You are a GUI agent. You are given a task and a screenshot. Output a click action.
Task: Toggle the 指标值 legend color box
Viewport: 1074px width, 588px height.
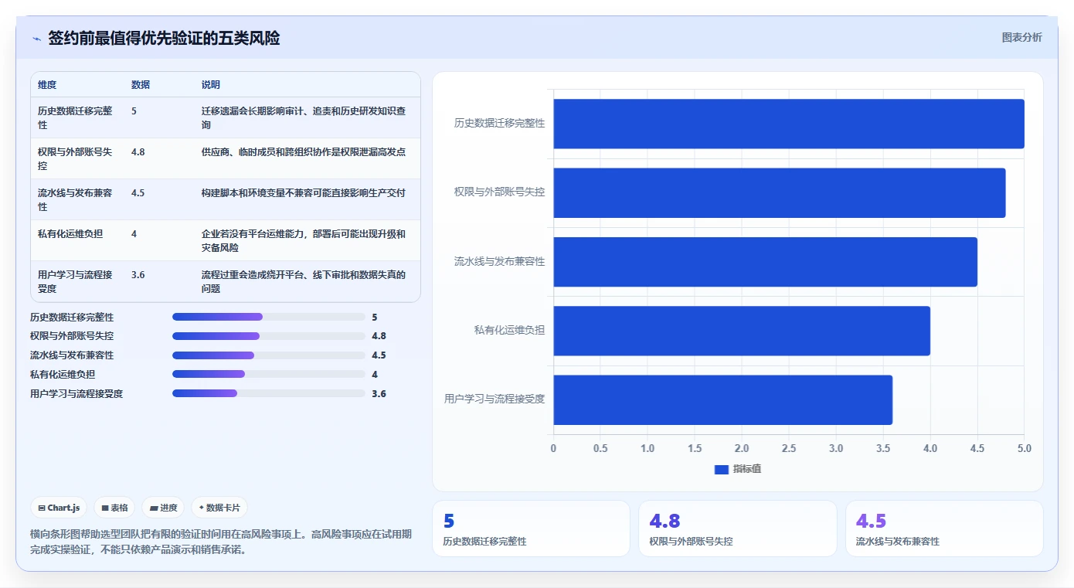pos(721,469)
